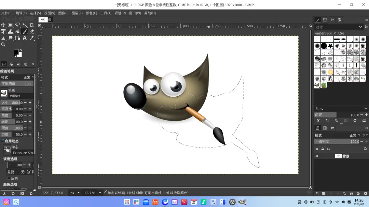The image size is (369, 207).
Task: Increase brush Size (大小) with plus button
Action: pos(30,102)
